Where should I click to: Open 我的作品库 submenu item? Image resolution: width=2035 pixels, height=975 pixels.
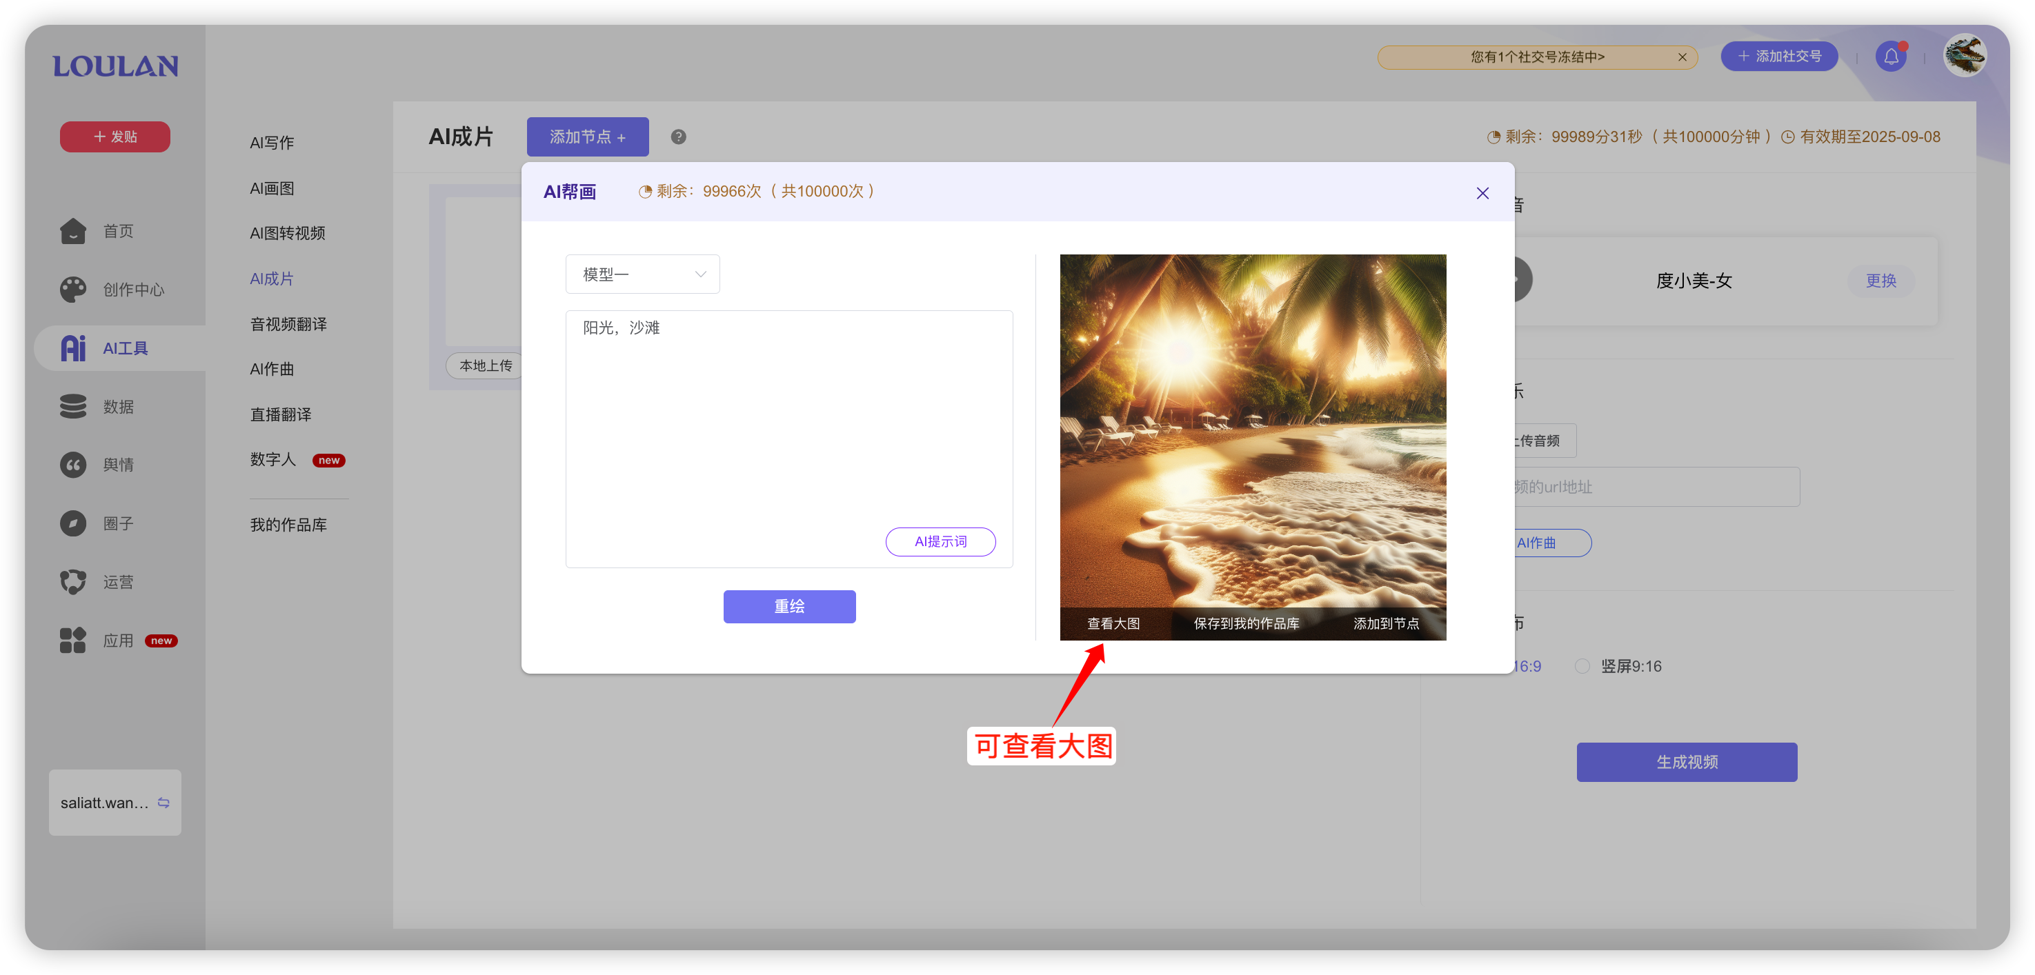click(288, 525)
